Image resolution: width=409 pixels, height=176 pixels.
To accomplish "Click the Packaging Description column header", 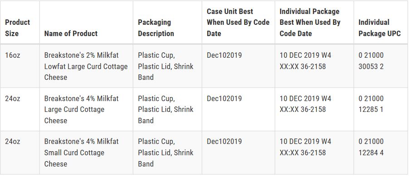I will click(x=156, y=28).
